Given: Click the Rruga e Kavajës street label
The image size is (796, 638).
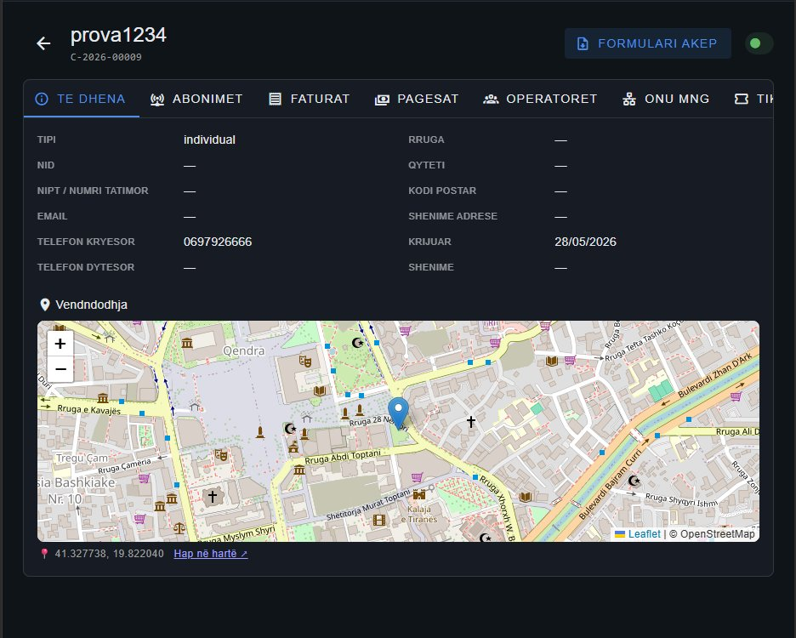Looking at the screenshot, I should 88,409.
